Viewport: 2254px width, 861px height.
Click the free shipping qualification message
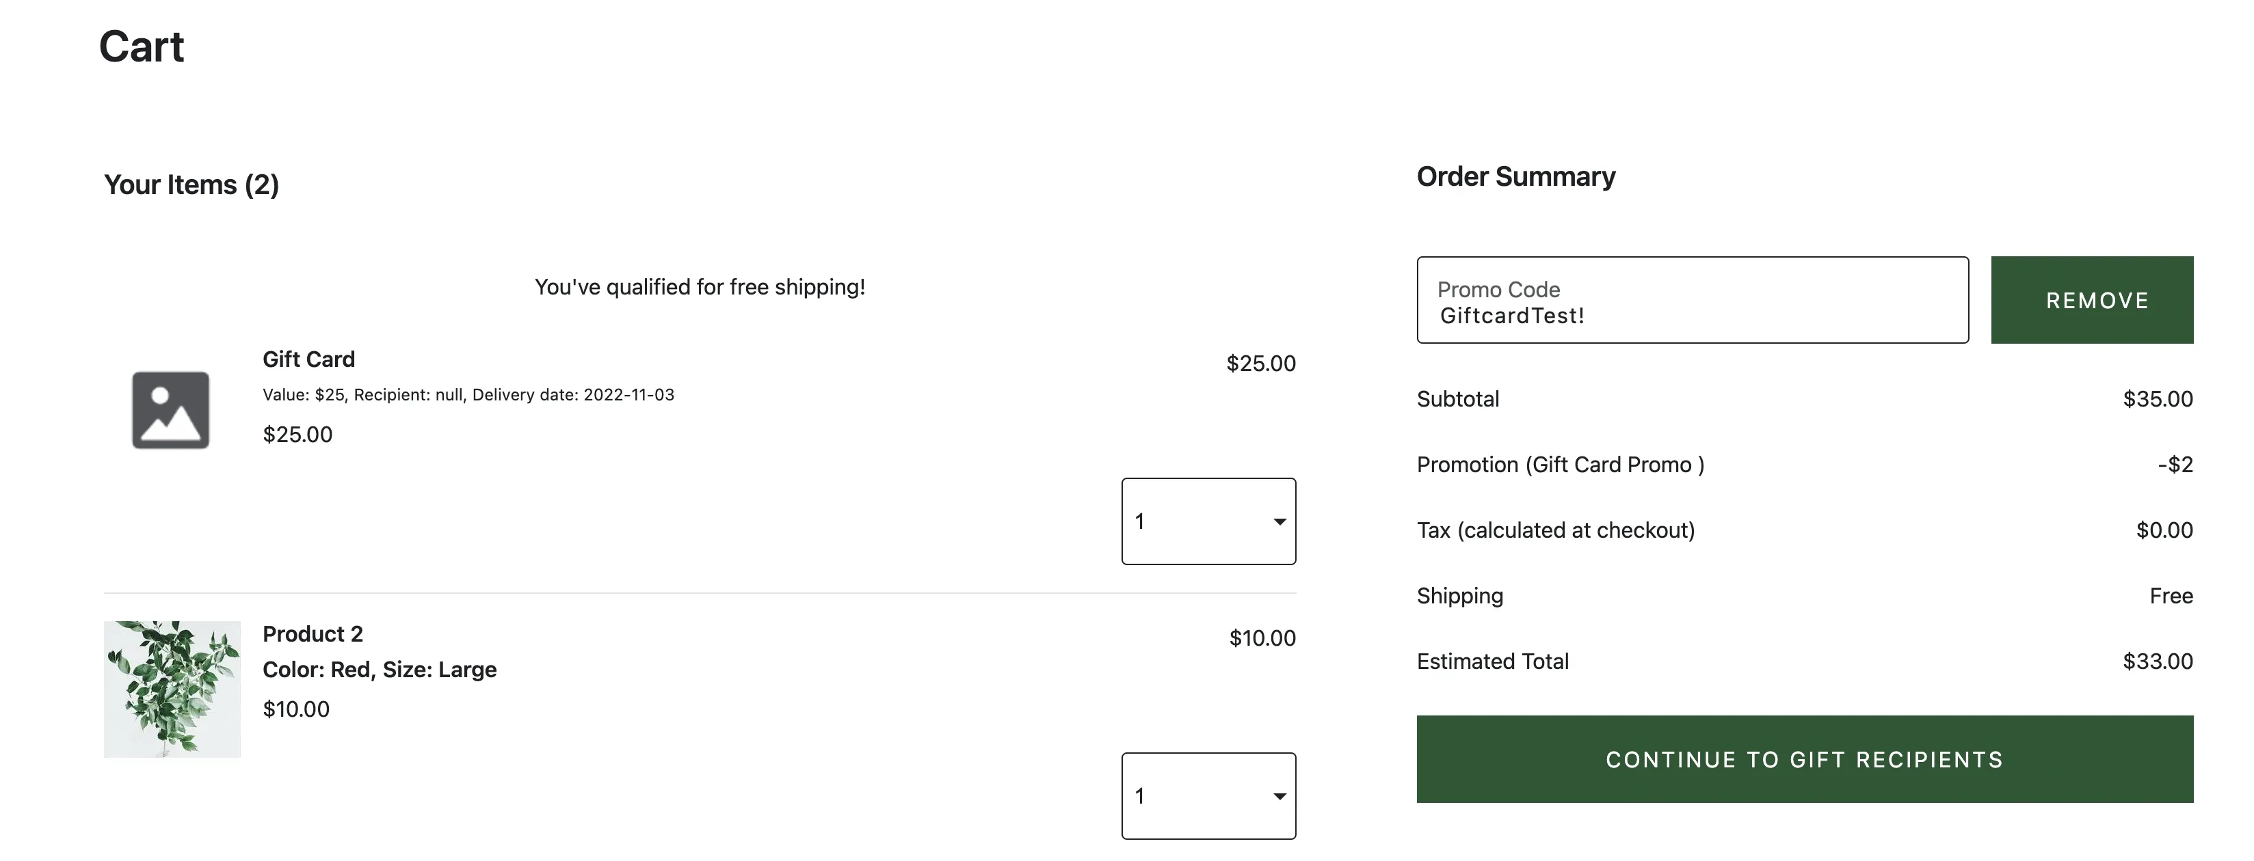tap(700, 287)
